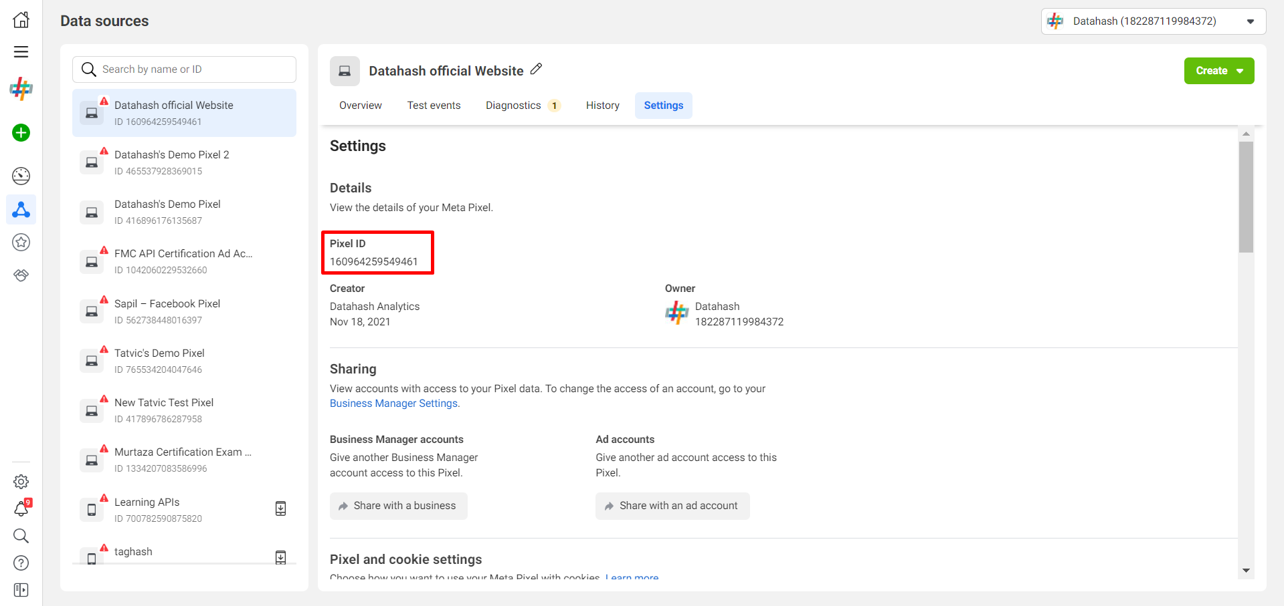Click the Diagnostics badge showing 1
This screenshot has height=606, width=1284.
click(554, 106)
